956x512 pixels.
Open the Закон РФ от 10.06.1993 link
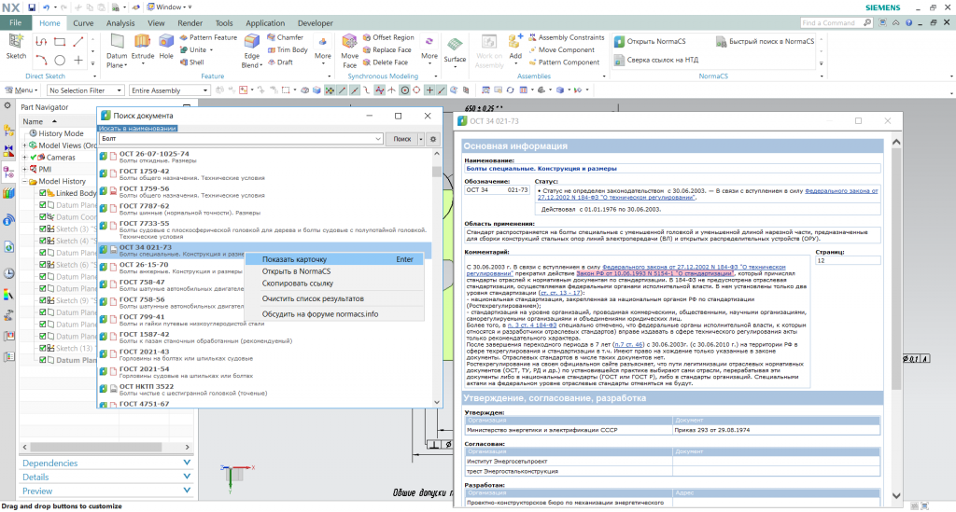[x=654, y=273]
